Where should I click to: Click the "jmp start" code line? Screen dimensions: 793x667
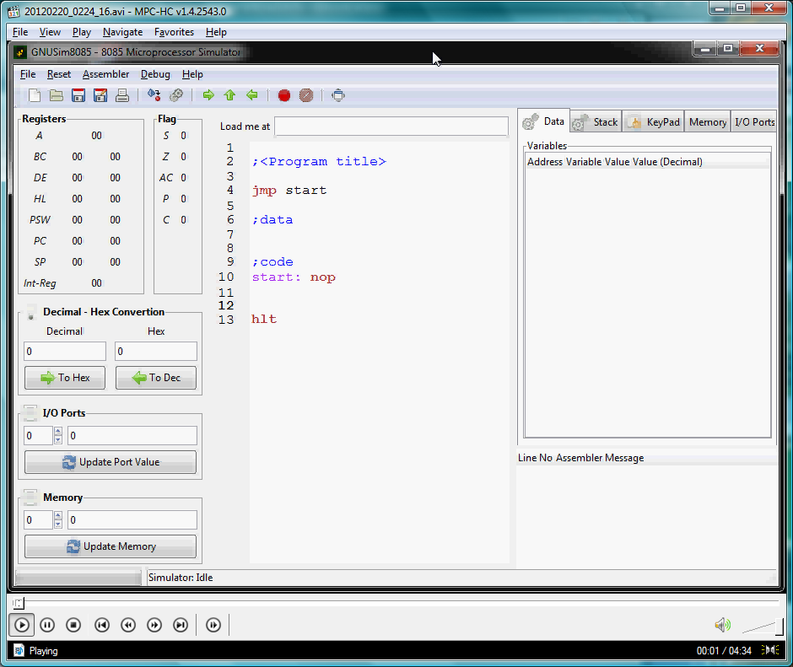click(289, 191)
